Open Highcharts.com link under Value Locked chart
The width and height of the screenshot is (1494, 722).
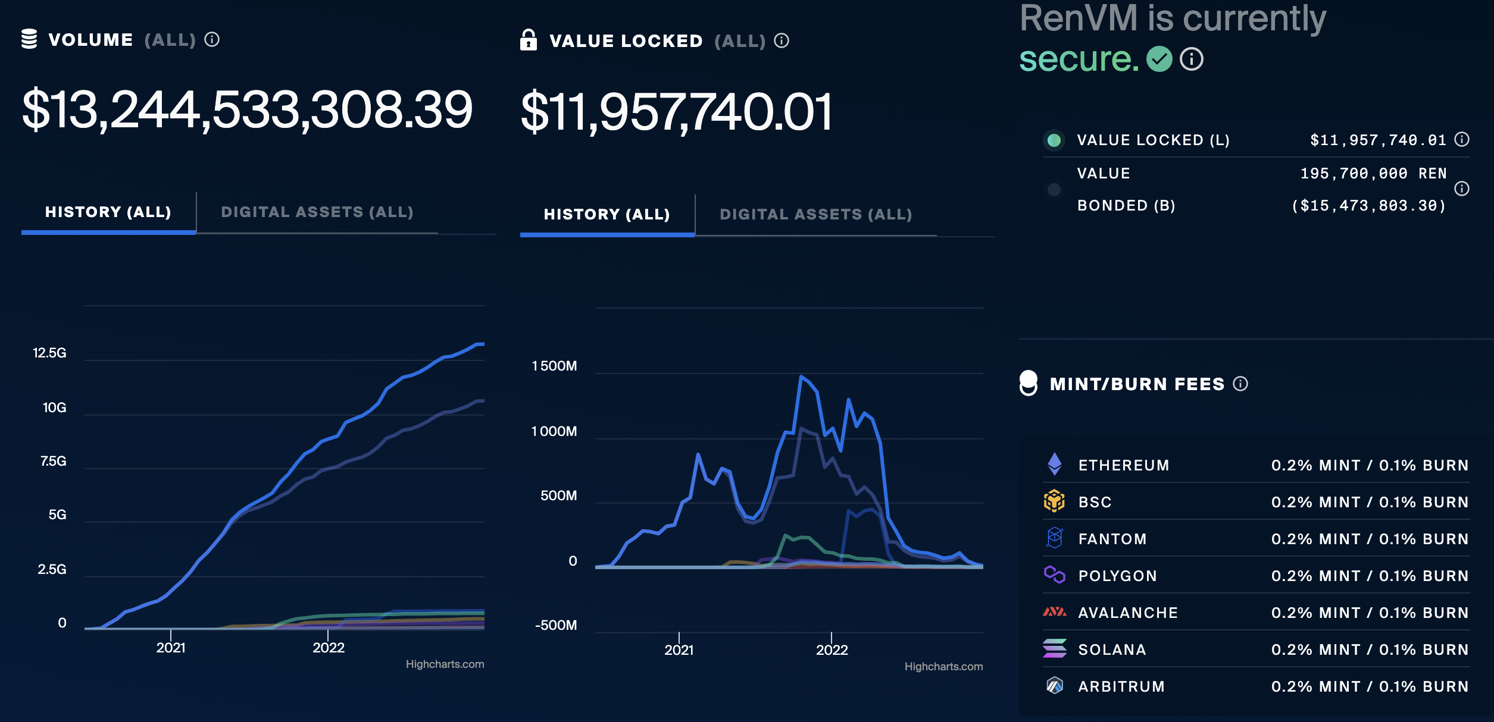pyautogui.click(x=943, y=667)
